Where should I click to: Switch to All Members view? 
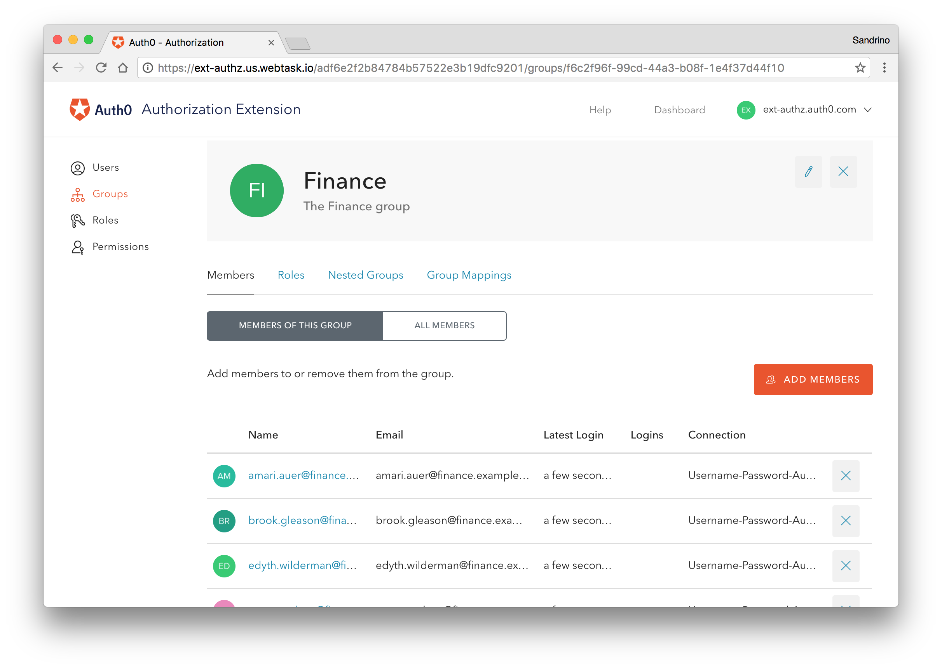click(444, 326)
